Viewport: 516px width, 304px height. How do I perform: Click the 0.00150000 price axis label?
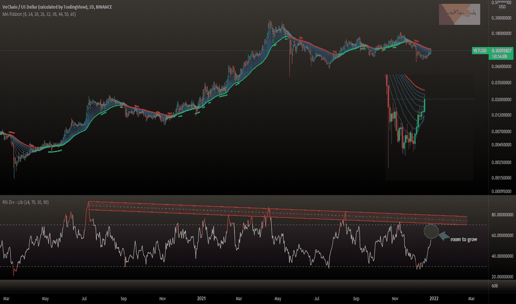[501, 178]
